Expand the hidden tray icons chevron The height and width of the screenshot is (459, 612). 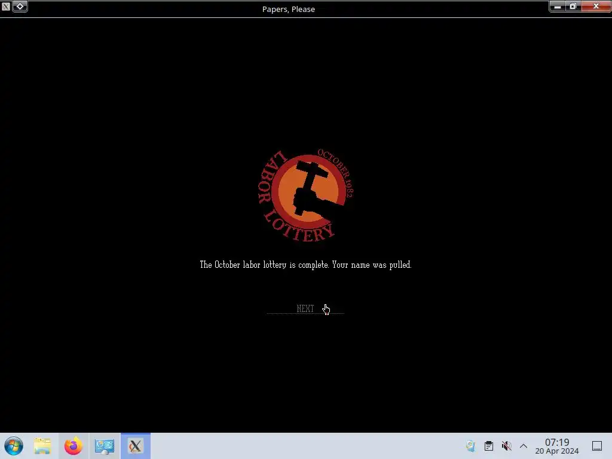pos(524,446)
